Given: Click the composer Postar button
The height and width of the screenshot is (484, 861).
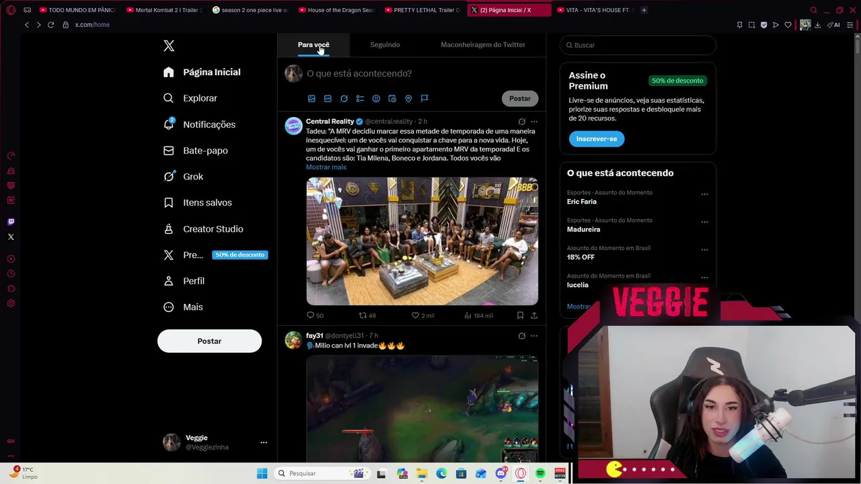Looking at the screenshot, I should (520, 98).
